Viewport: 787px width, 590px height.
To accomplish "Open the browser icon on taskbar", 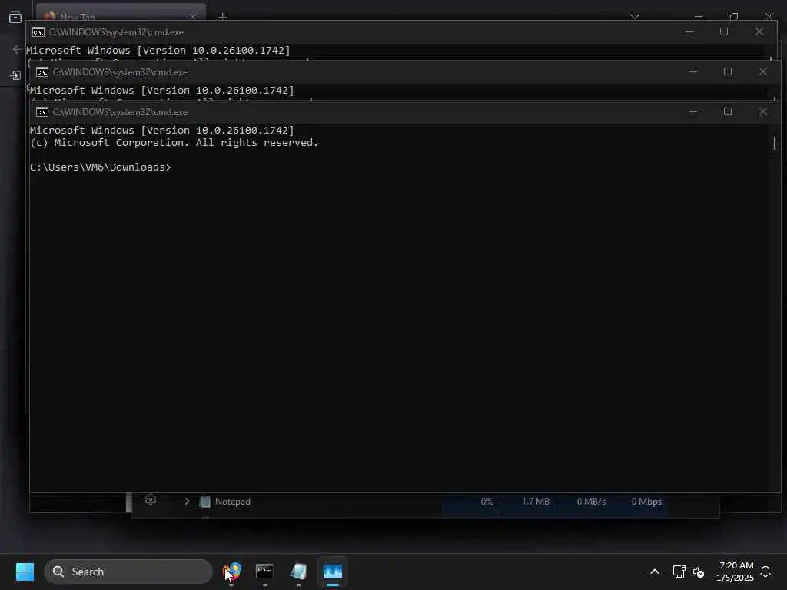I will 231,572.
